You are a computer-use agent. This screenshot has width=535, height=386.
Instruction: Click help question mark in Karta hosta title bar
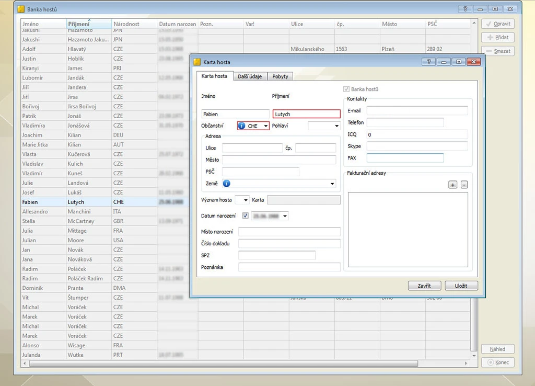[428, 62]
